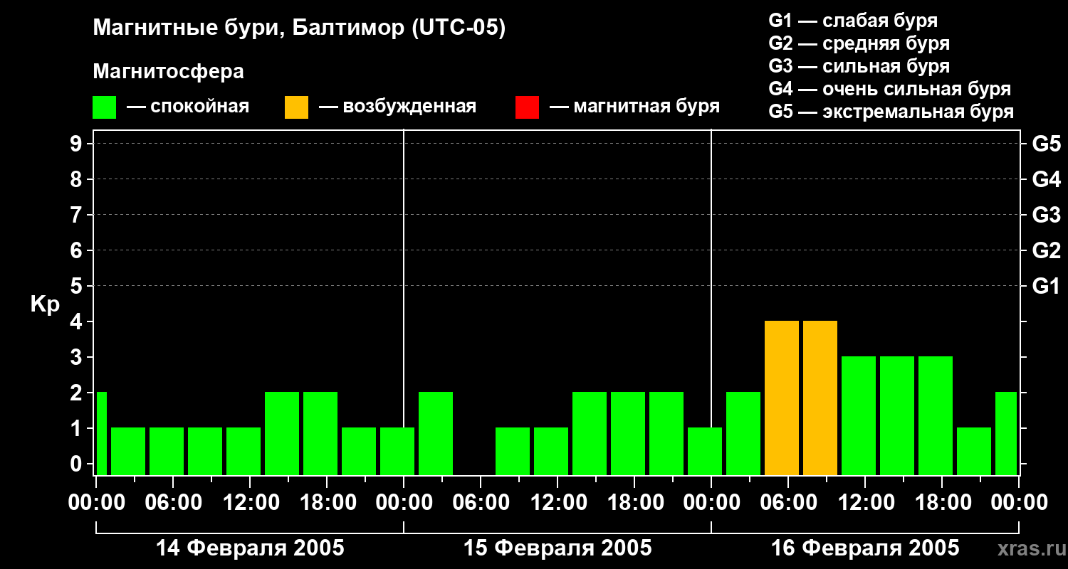Click the G2 tick label beside the plot
Image resolution: width=1068 pixels, height=569 pixels.
[1046, 250]
